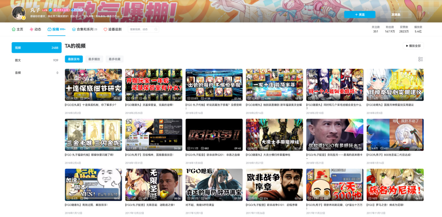
Task: Select 音频 category in the sidebar
Action: [x=37, y=72]
